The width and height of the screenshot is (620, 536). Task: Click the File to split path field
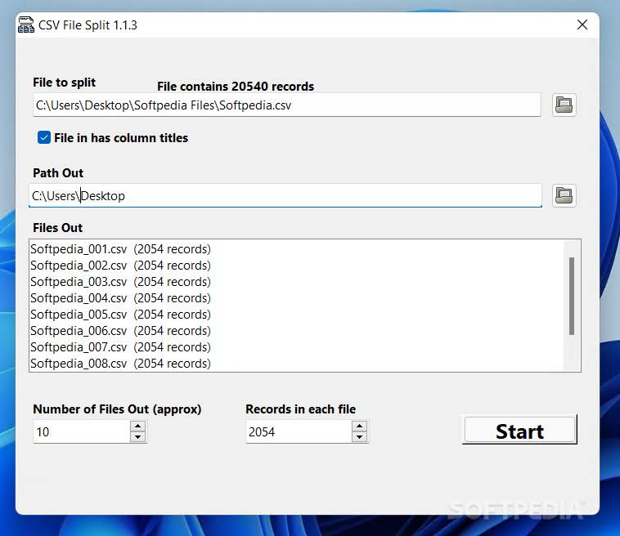coord(286,105)
